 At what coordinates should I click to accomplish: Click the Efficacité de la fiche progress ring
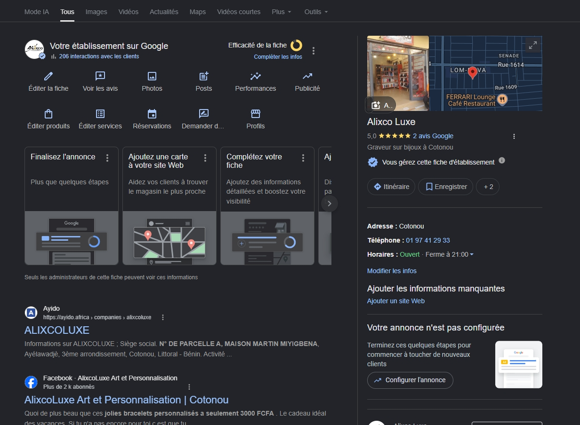(296, 46)
